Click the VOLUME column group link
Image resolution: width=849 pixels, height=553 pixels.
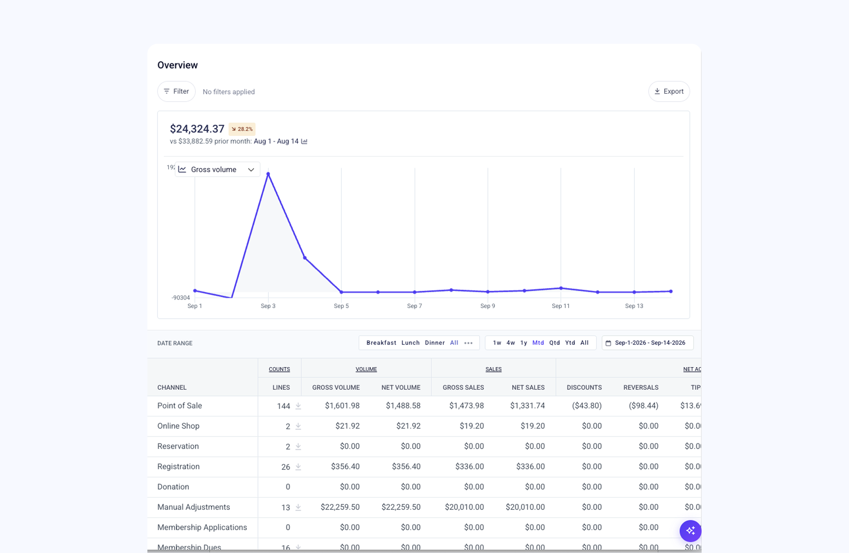point(366,369)
